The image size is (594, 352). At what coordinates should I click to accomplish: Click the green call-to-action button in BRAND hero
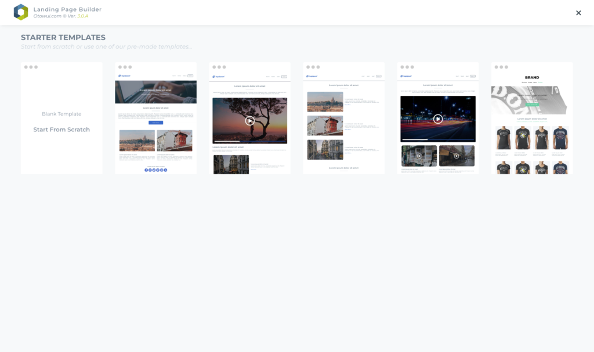[x=532, y=105]
